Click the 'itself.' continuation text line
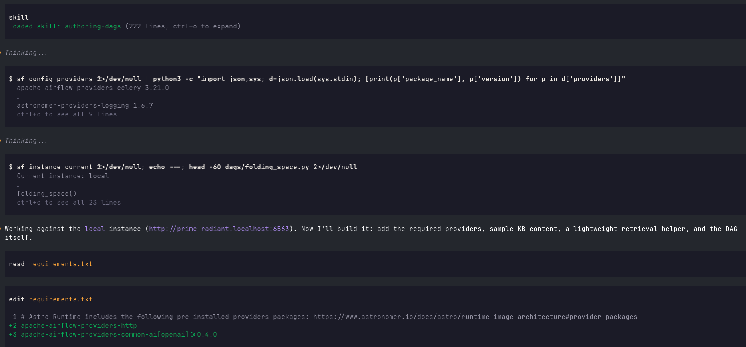Image resolution: width=746 pixels, height=347 pixels. [x=19, y=238]
